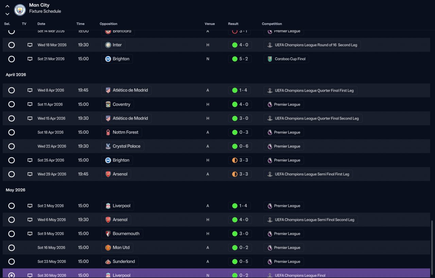This screenshot has height=278, width=435.
Task: Click orange draw indicator on 29 Apr Arsenal result
Action: [x=234, y=174]
